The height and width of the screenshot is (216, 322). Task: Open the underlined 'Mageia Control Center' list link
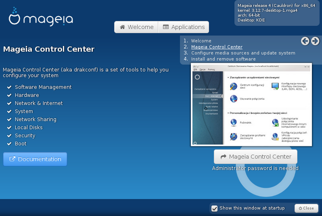pos(217,47)
